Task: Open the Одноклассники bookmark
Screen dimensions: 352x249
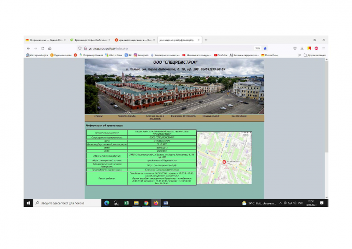Action: [x=61, y=55]
